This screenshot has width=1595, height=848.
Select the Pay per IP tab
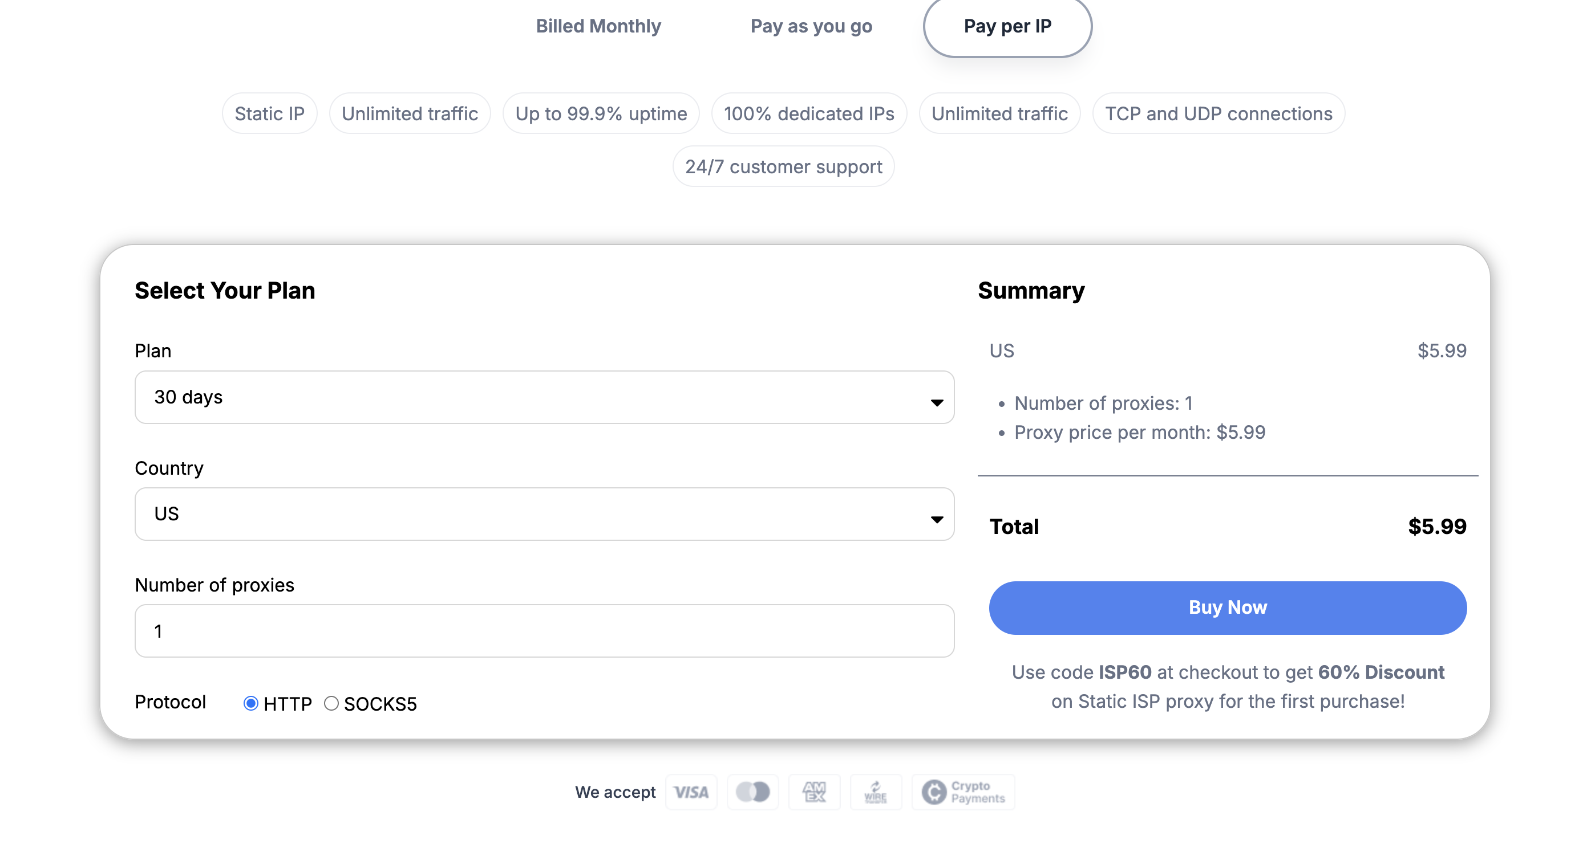(x=1007, y=26)
